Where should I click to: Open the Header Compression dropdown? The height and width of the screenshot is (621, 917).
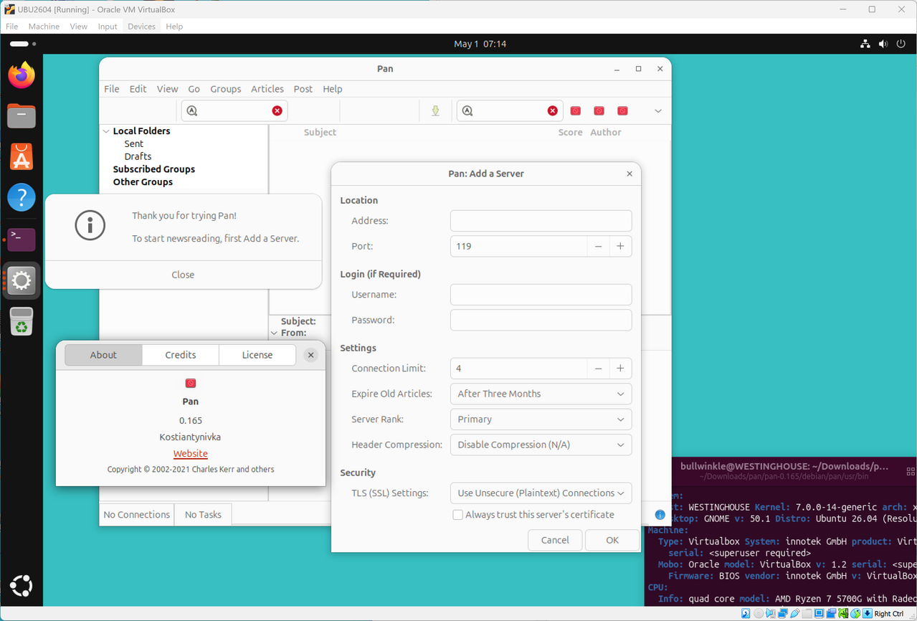[x=541, y=445]
